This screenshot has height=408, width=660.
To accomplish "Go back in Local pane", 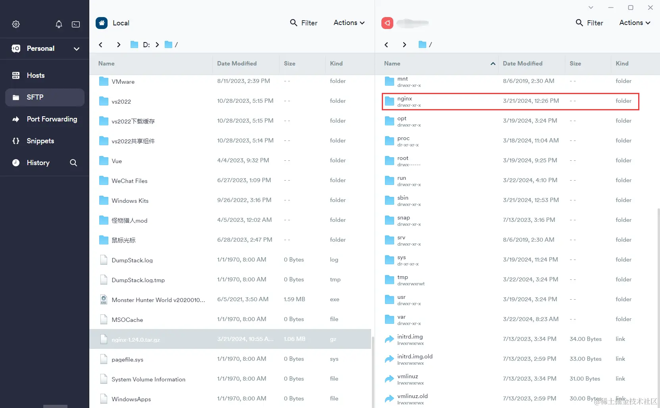I will pos(101,44).
